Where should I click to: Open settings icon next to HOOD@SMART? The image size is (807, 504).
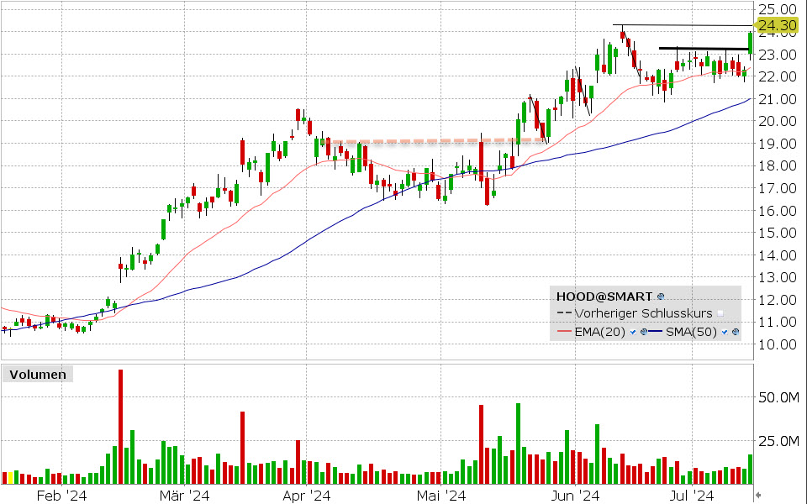pyautogui.click(x=661, y=297)
